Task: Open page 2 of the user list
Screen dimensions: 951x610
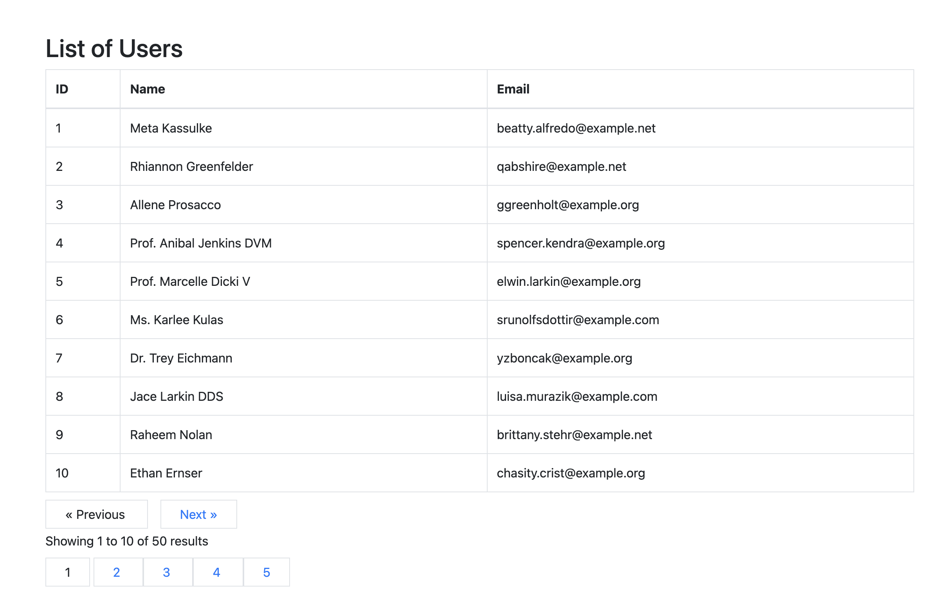Action: pos(117,572)
